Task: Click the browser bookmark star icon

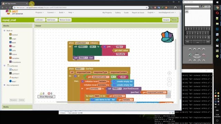Action: tap(146, 8)
